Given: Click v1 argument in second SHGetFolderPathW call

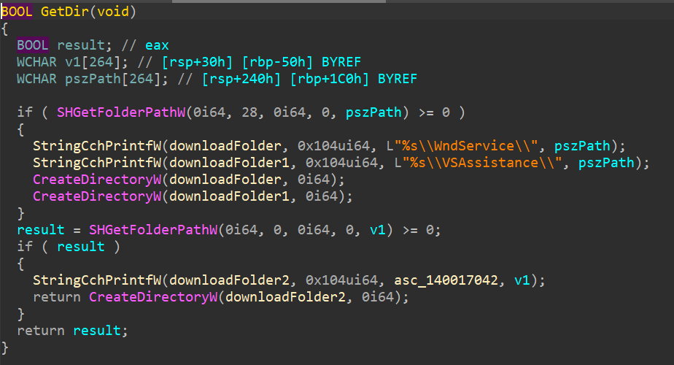Looking at the screenshot, I should pos(377,230).
